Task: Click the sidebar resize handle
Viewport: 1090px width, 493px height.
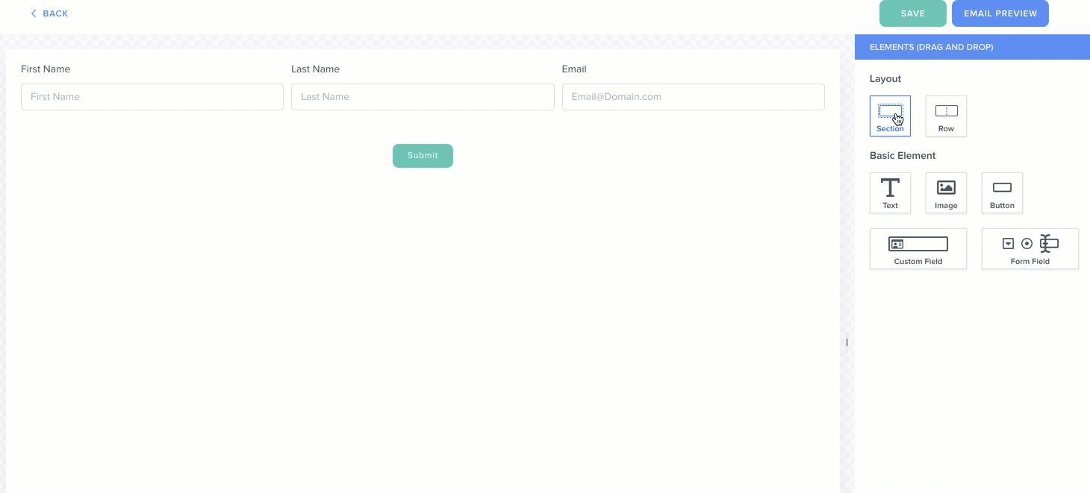Action: [x=847, y=342]
